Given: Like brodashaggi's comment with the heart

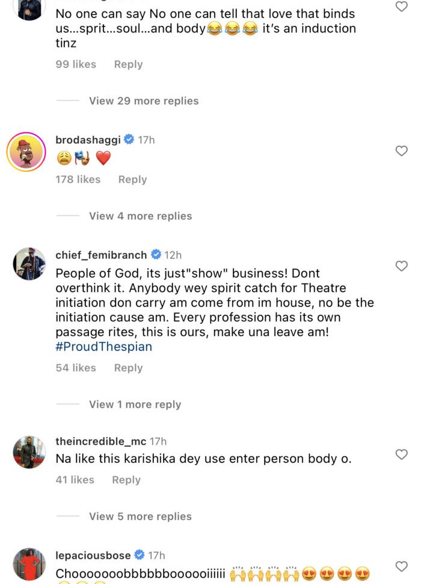Looking at the screenshot, I should coord(401,151).
